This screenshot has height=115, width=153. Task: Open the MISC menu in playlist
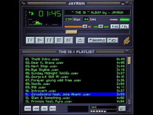(x=53, y=109)
